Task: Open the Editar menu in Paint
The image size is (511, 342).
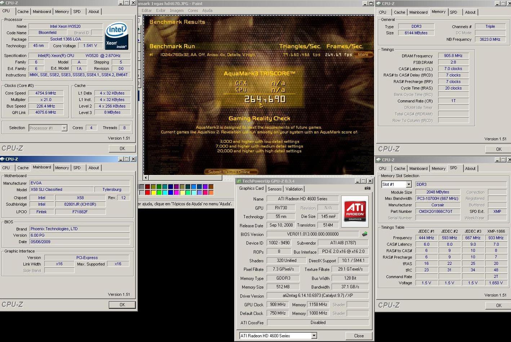Action: (147, 10)
